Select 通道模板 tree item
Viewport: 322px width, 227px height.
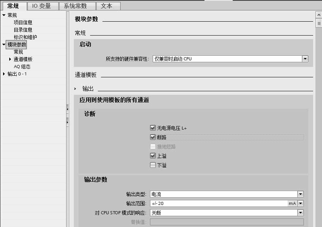(23, 59)
